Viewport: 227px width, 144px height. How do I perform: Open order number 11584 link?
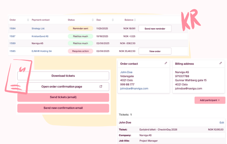pos(12,28)
